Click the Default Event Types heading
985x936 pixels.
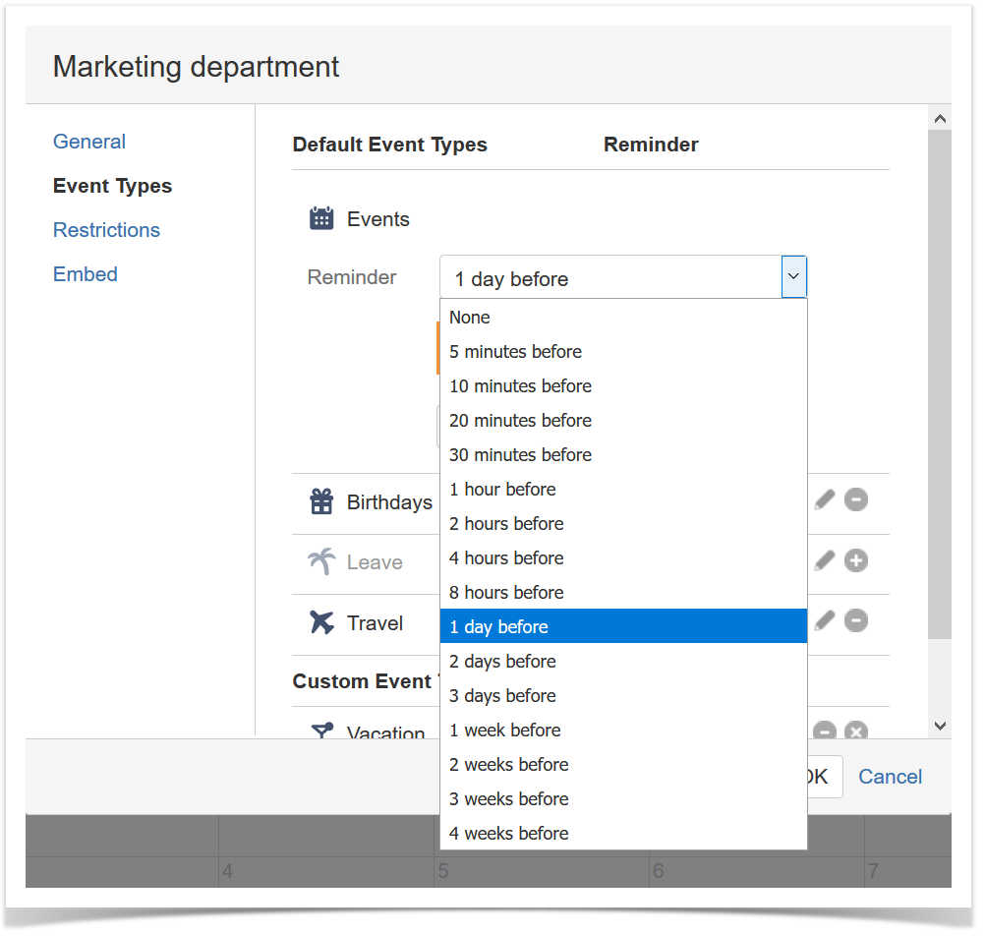389,145
